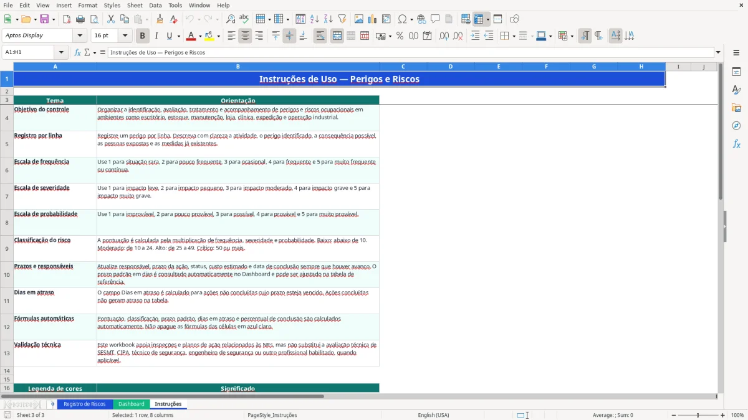Toggle Align Left

[231, 36]
